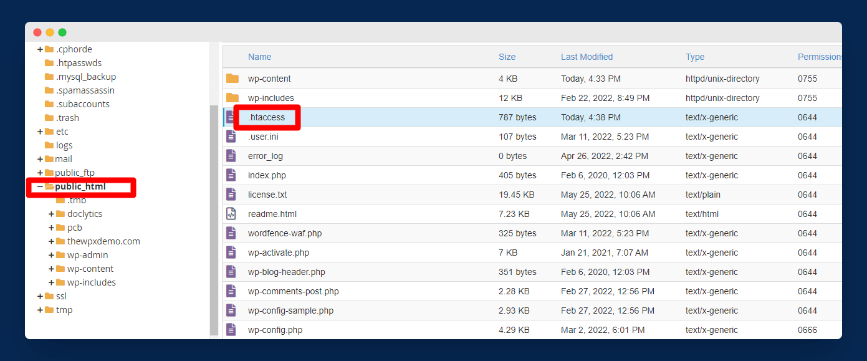This screenshot has width=867, height=361.
Task: Expand the .cphorde folder node
Action: point(40,49)
